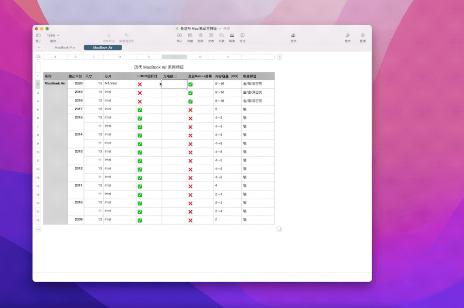Open the 整理 organize inspector

[x=362, y=36]
